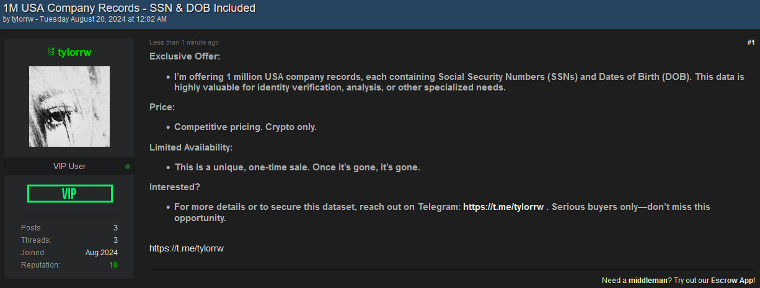Click the 'Less than 1 minute ago' timestamp
The image size is (760, 288).
point(184,43)
